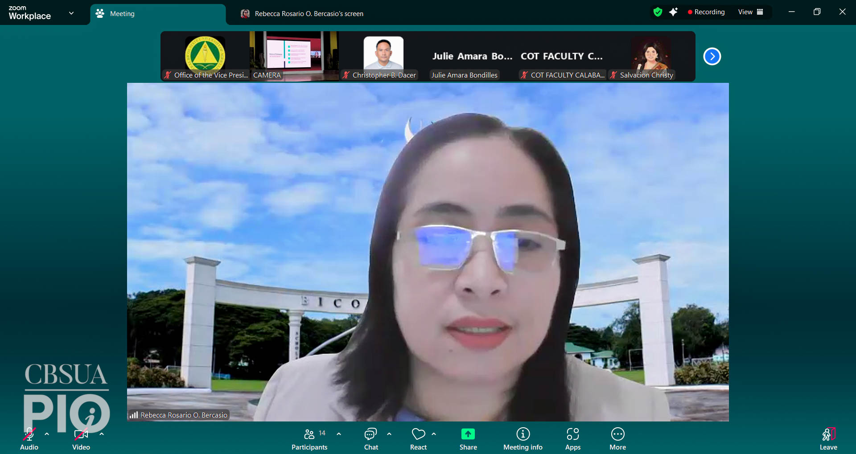Open Meeting info

[x=523, y=439]
